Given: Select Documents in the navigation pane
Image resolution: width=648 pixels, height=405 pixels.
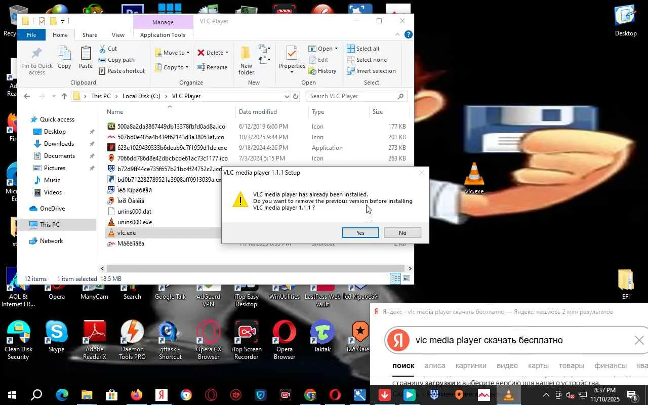Looking at the screenshot, I should 59,156.
